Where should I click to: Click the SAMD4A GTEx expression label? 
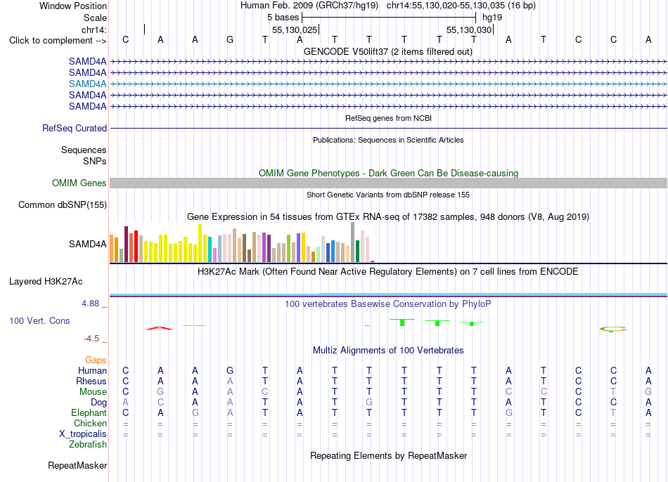pos(87,244)
